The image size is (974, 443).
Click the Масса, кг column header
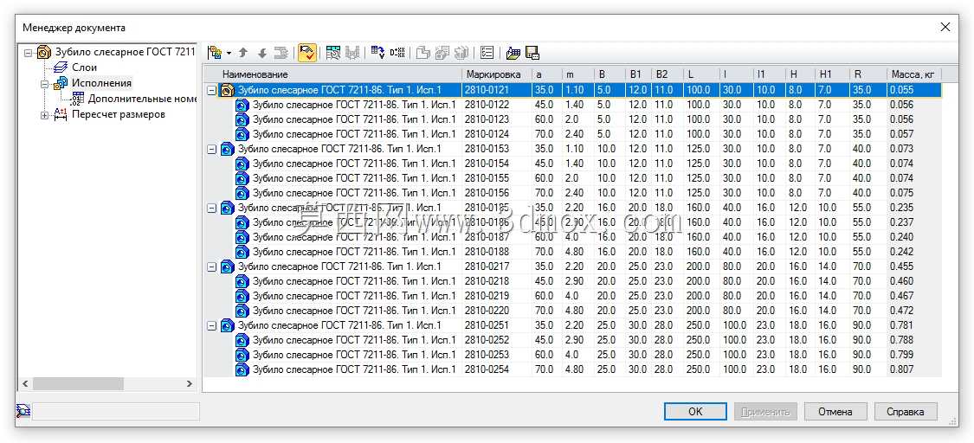pos(914,74)
